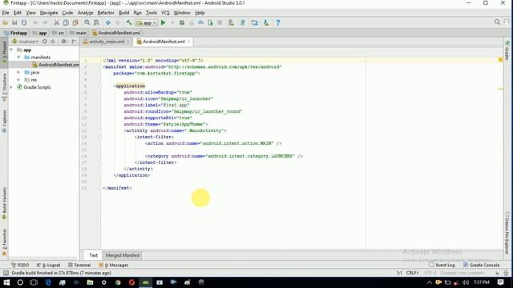
Task: Open the SDK Manager icon
Action: pos(266,23)
